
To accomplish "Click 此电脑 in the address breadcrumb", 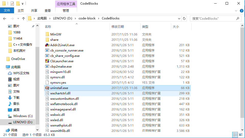I will (42, 18).
